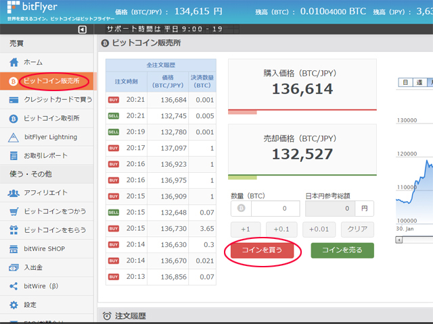Click the credit card icon in the sidebar

(14, 100)
